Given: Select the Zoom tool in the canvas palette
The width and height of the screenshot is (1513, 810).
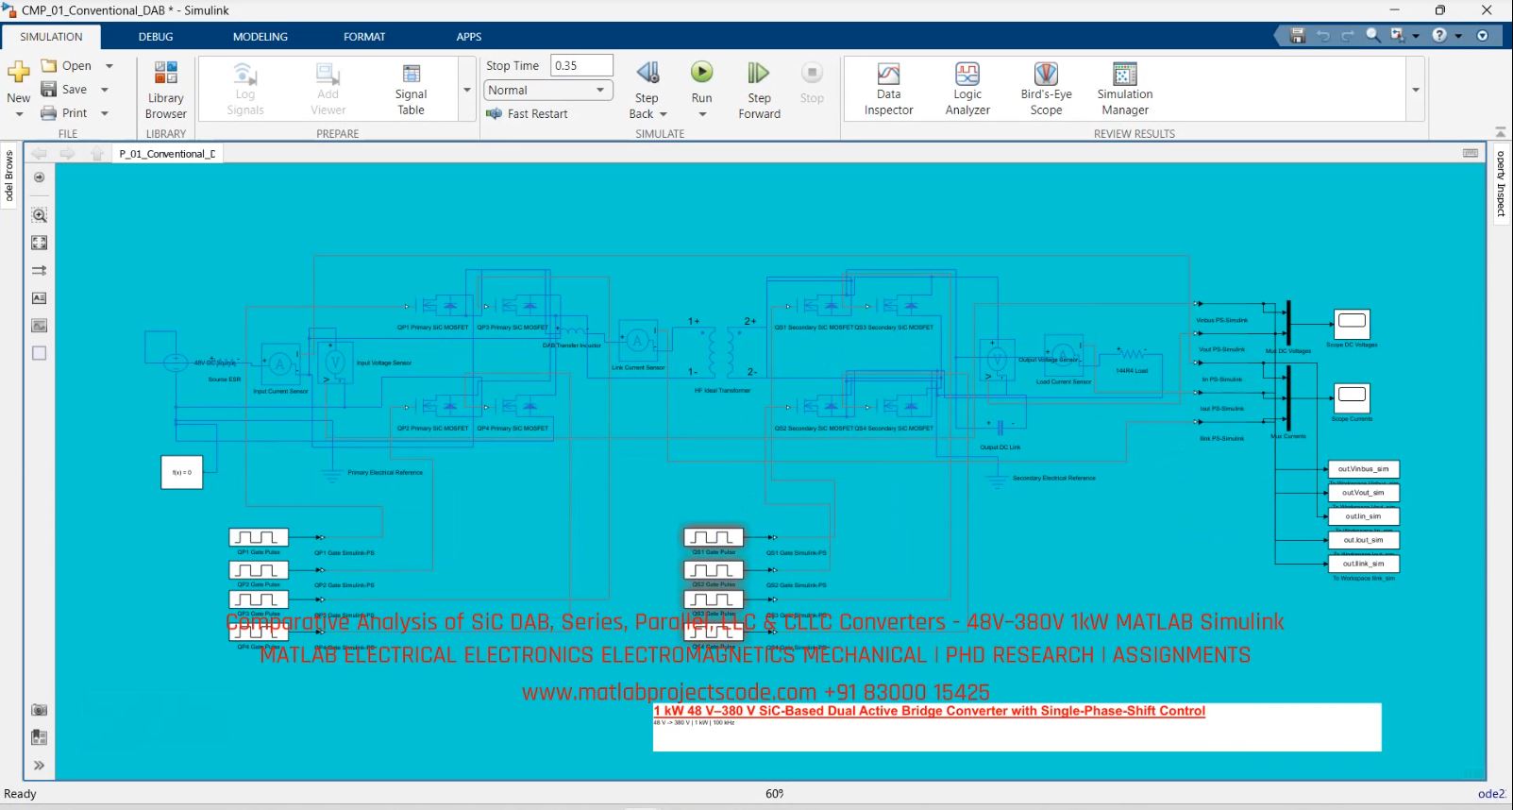Looking at the screenshot, I should coord(39,215).
